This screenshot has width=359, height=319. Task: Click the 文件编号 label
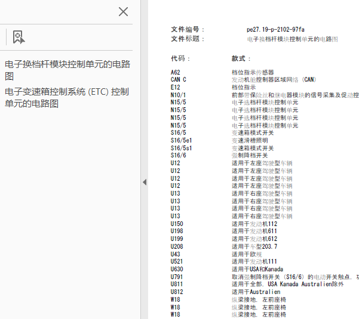(x=188, y=29)
